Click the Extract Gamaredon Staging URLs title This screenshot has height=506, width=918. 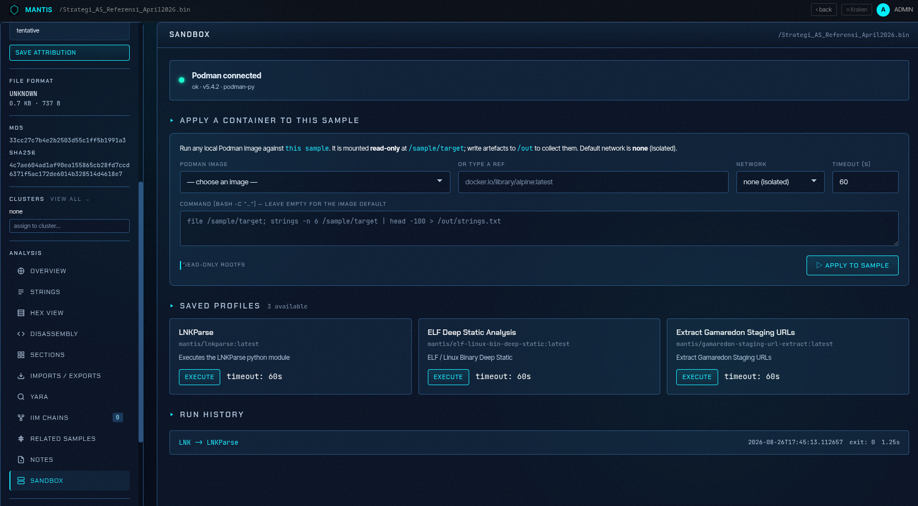[x=735, y=332]
